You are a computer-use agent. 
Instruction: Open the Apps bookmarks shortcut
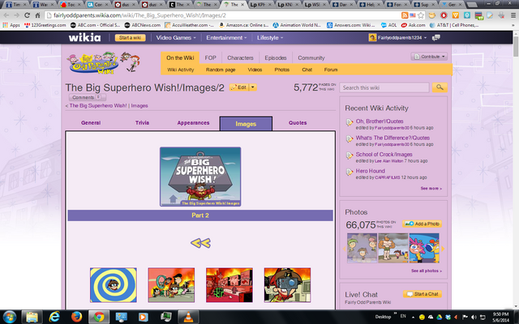[11, 25]
